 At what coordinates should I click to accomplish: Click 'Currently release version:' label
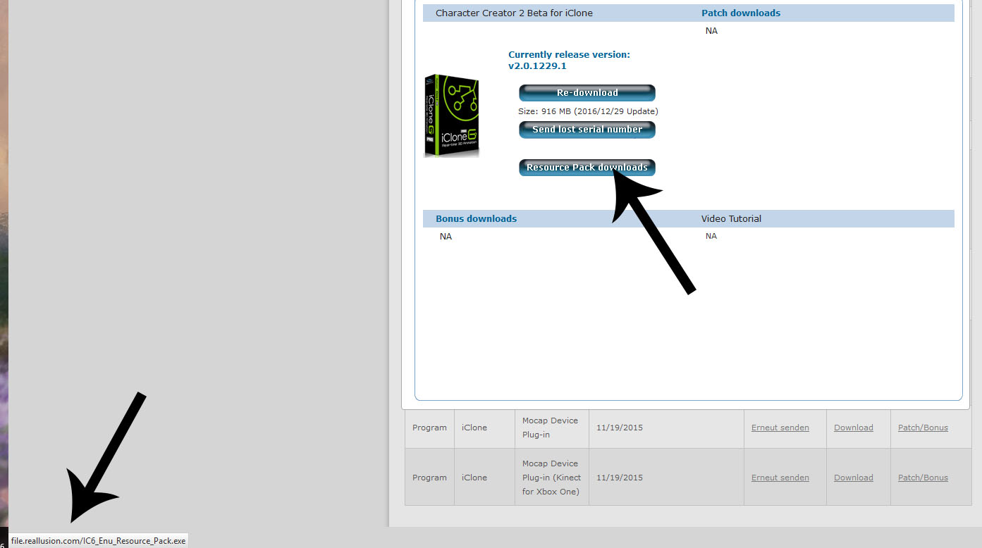click(x=569, y=54)
